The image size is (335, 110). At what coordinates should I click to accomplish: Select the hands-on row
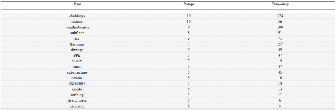click(x=168, y=106)
